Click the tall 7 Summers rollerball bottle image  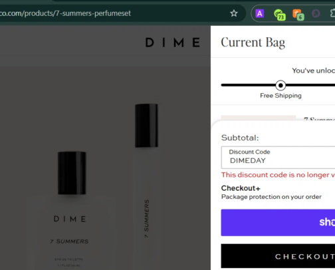[x=146, y=187]
